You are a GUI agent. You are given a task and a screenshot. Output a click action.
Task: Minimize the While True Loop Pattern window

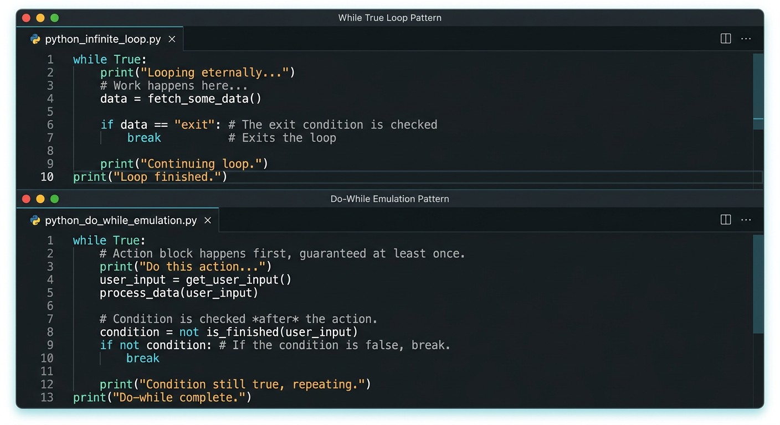pyautogui.click(x=40, y=18)
